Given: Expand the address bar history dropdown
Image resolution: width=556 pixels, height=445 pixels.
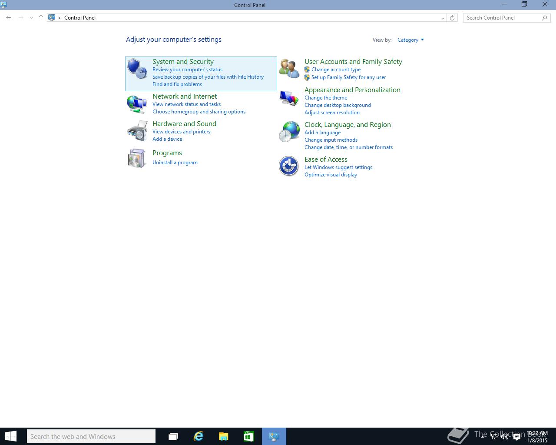Looking at the screenshot, I should (x=443, y=18).
